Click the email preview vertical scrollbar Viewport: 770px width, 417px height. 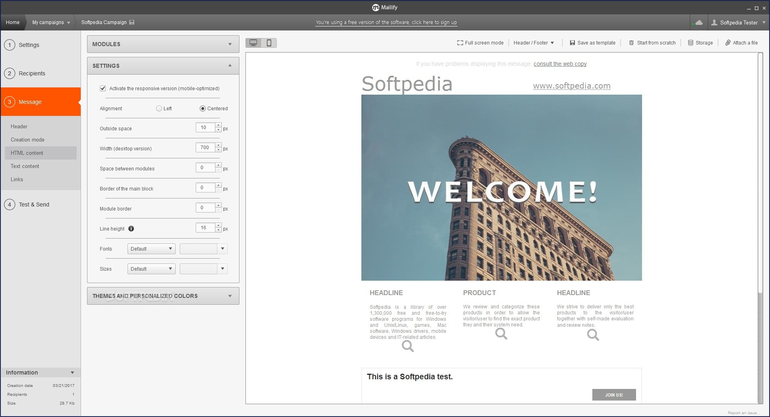(760, 172)
